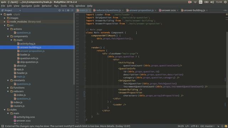Open the En keyboard layout indicator
The image size is (228, 128).
coord(201,2)
